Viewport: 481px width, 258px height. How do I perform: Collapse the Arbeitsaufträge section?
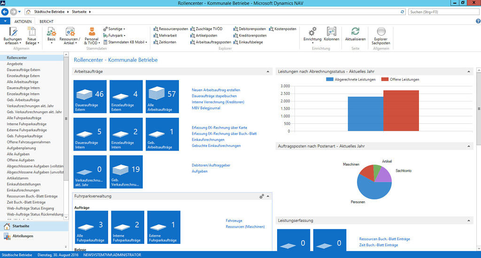coord(268,72)
